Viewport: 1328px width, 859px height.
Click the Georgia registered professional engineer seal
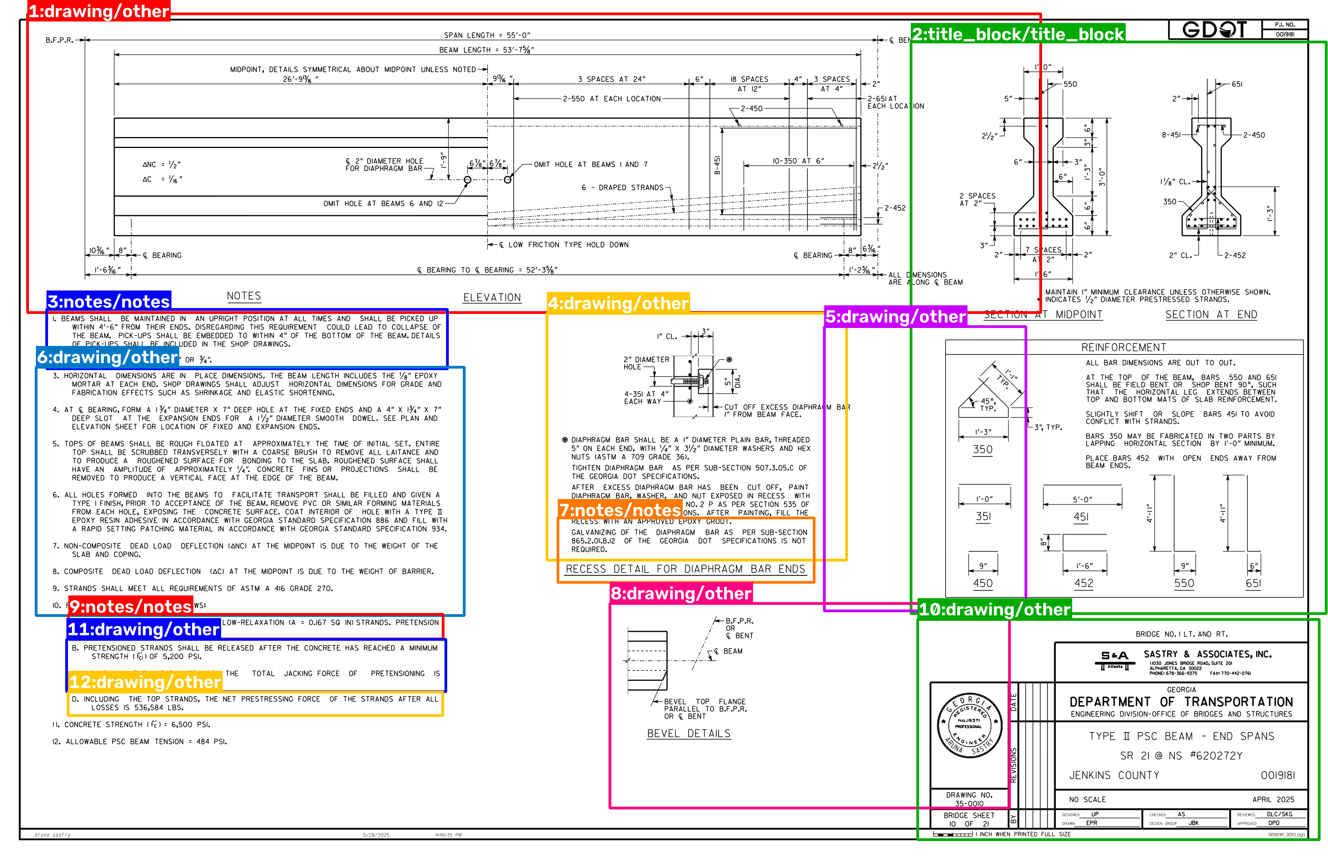click(x=970, y=726)
